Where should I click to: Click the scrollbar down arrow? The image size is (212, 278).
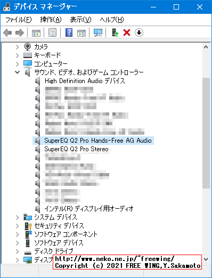(x=206, y=259)
